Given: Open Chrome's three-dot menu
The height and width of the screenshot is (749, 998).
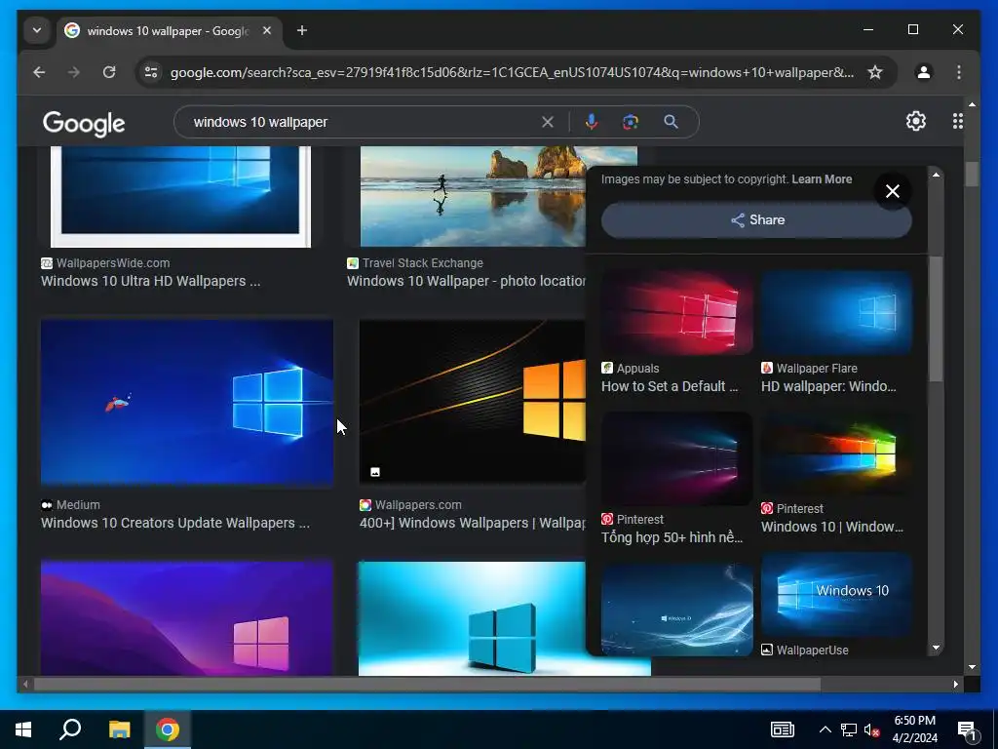Looking at the screenshot, I should pyautogui.click(x=959, y=72).
